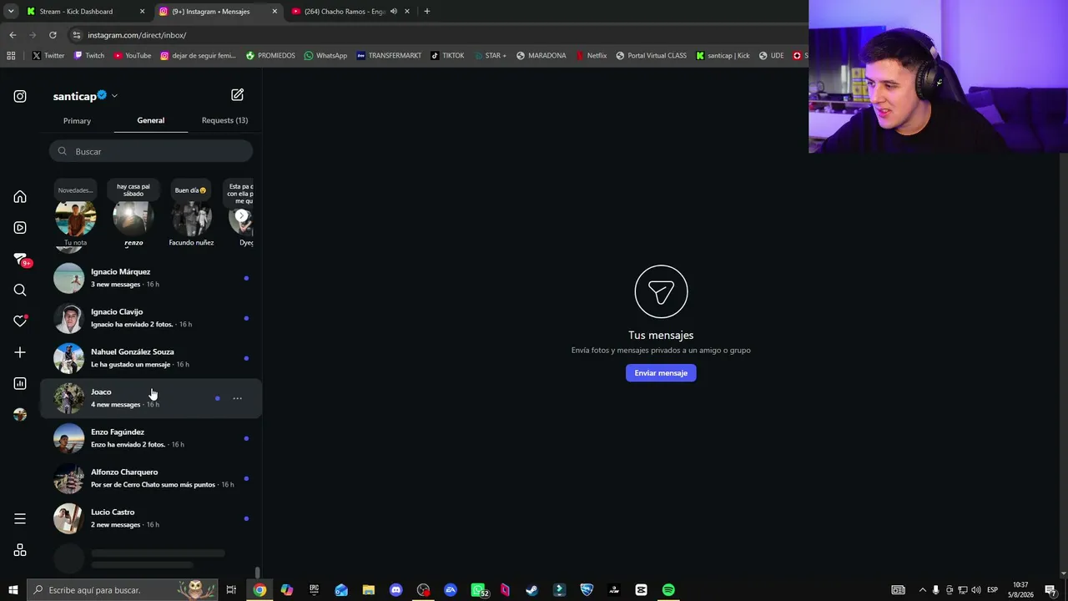Open the Nahuel González Souza conversation
Image resolution: width=1068 pixels, height=601 pixels.
[x=151, y=358]
